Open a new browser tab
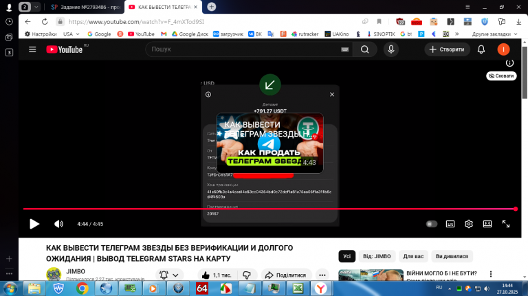This screenshot has height=296, width=528. tap(212, 7)
